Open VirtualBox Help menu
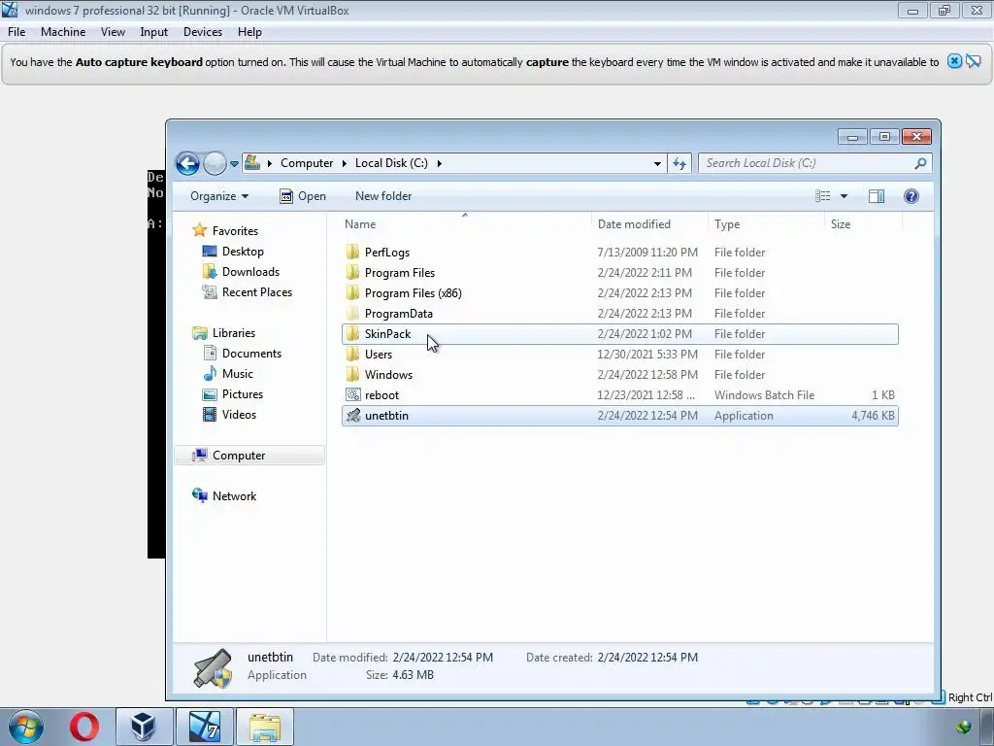The image size is (994, 746). [x=249, y=32]
